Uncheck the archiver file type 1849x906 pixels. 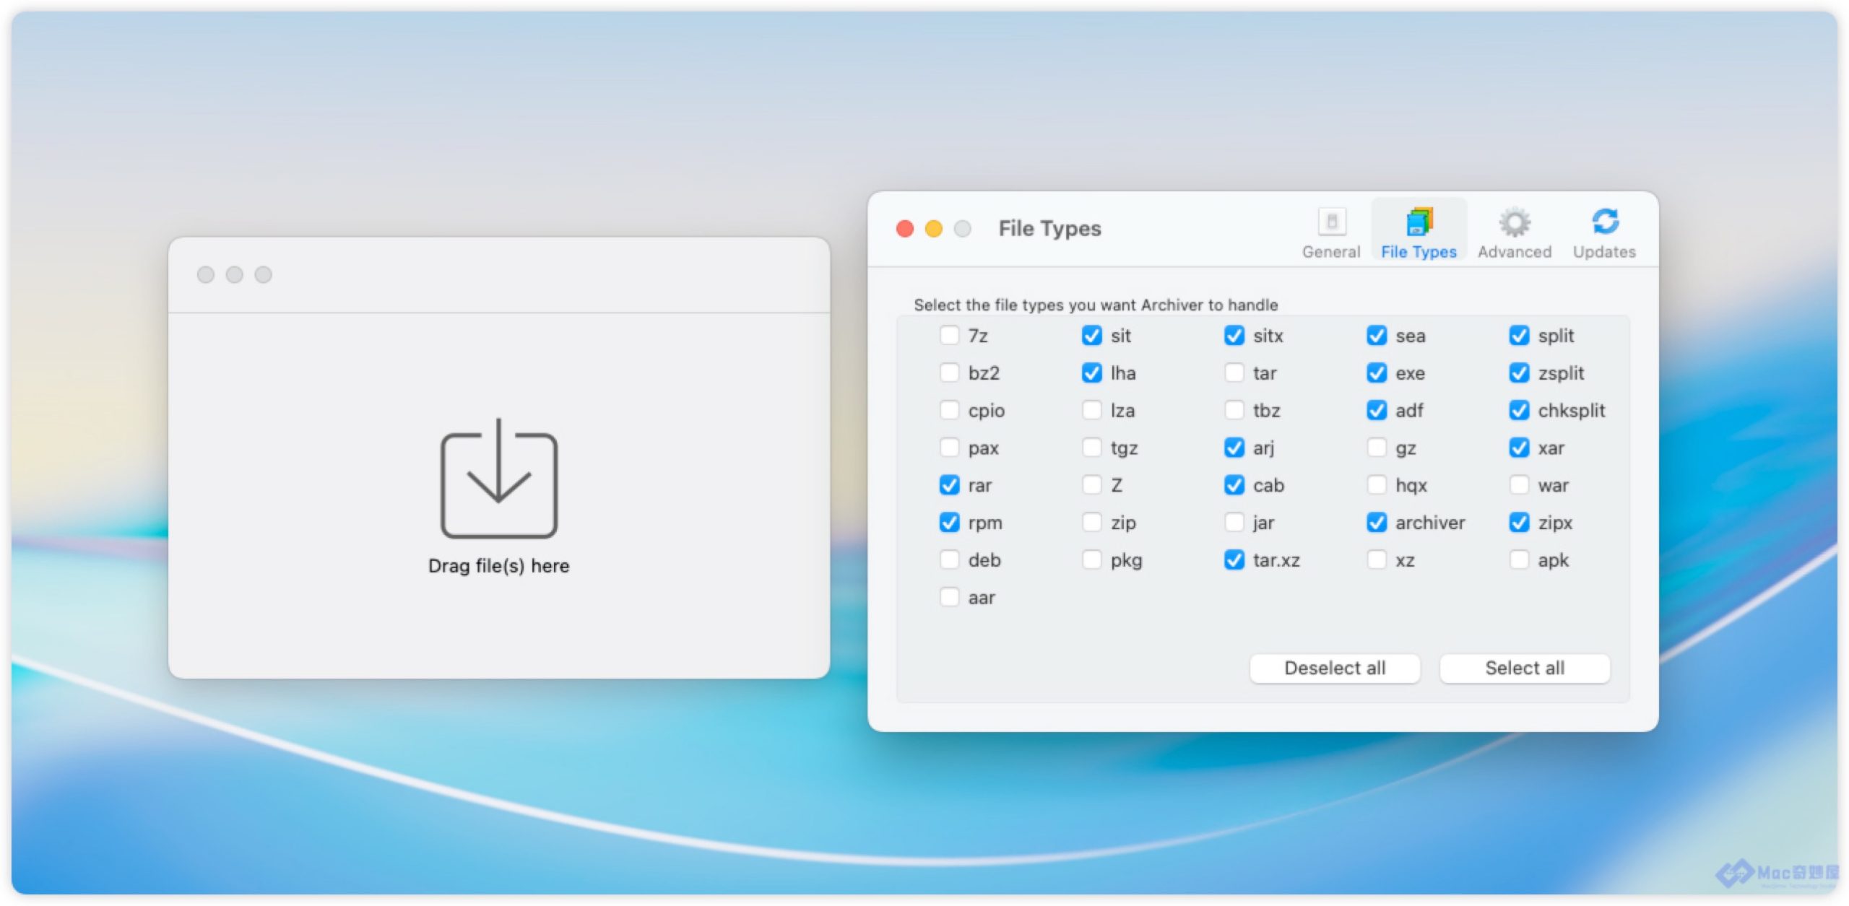coord(1377,523)
